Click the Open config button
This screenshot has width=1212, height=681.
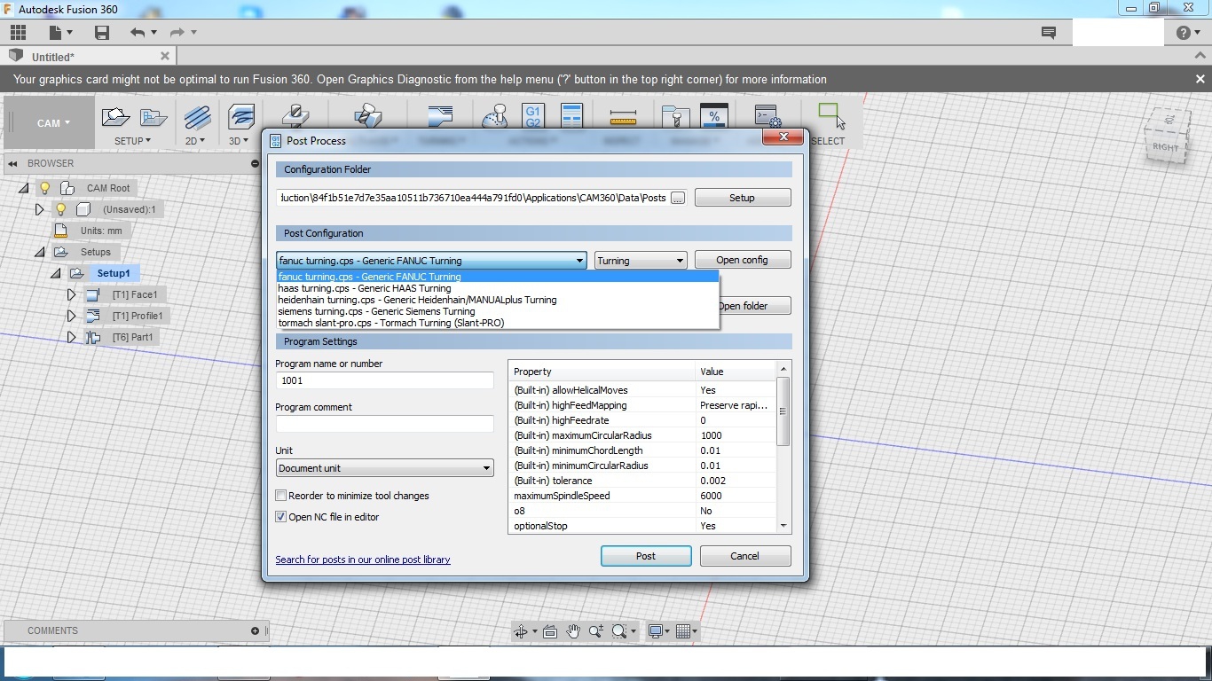742,260
